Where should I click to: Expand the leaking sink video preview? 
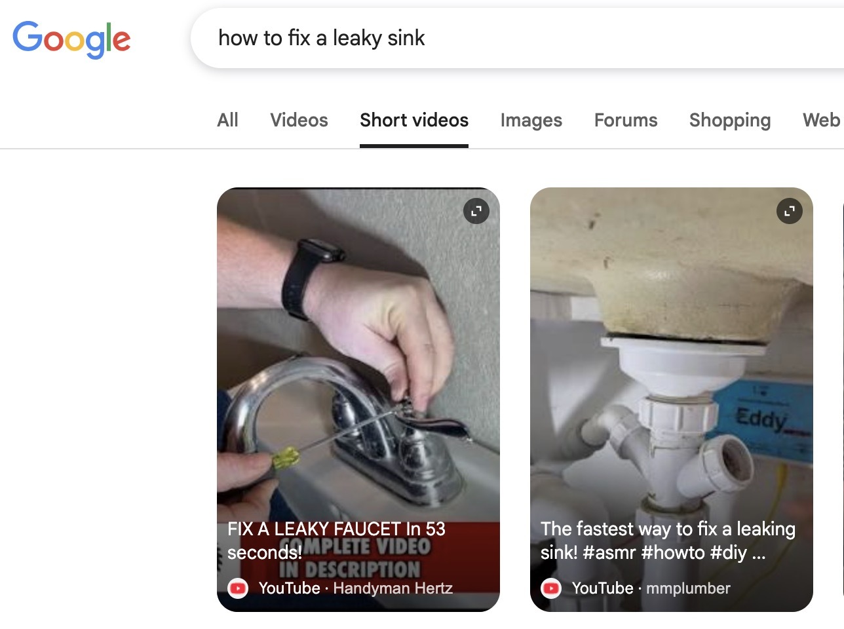[790, 211]
